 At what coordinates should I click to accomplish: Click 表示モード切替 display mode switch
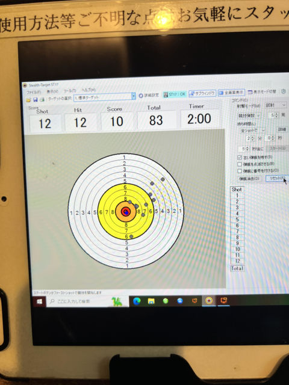[x=262, y=92]
